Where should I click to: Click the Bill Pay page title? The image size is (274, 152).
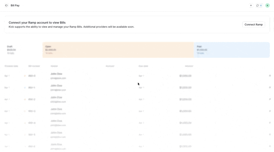15,5
